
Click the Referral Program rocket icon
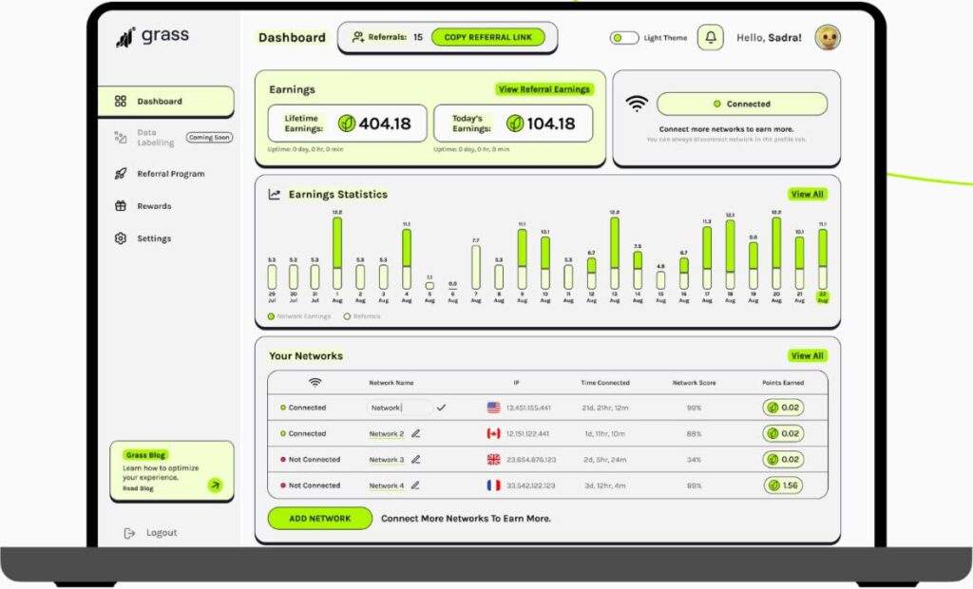click(x=121, y=174)
